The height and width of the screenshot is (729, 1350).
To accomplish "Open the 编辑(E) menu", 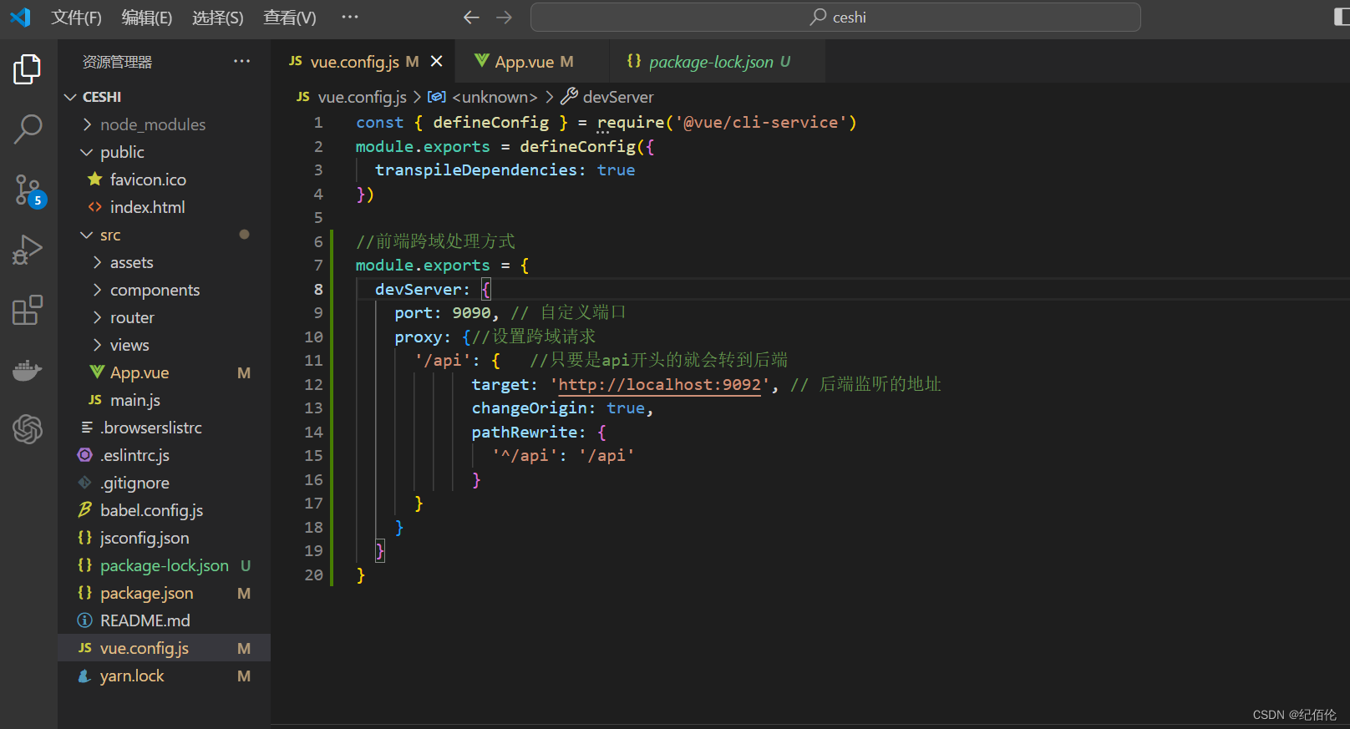I will tap(146, 17).
